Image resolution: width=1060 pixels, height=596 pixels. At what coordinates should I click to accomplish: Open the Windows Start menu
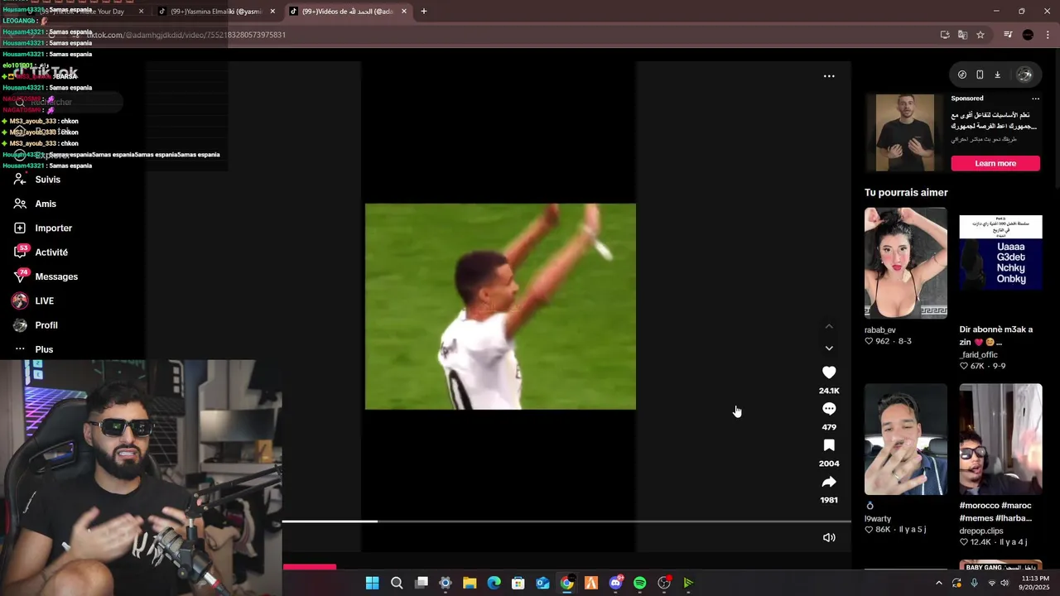372,583
